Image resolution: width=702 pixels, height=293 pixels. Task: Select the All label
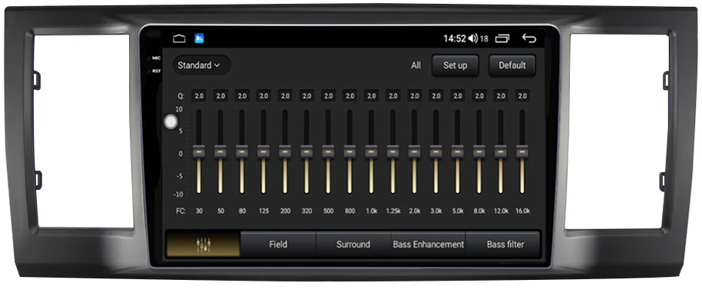[x=416, y=65]
